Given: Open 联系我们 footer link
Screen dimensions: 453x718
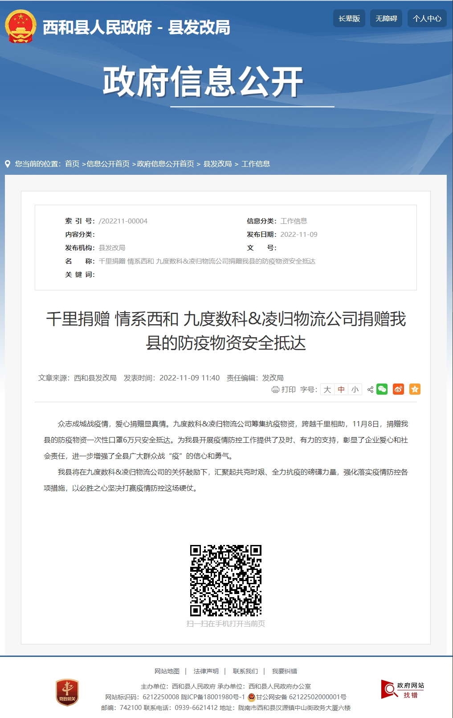Looking at the screenshot, I should (245, 671).
